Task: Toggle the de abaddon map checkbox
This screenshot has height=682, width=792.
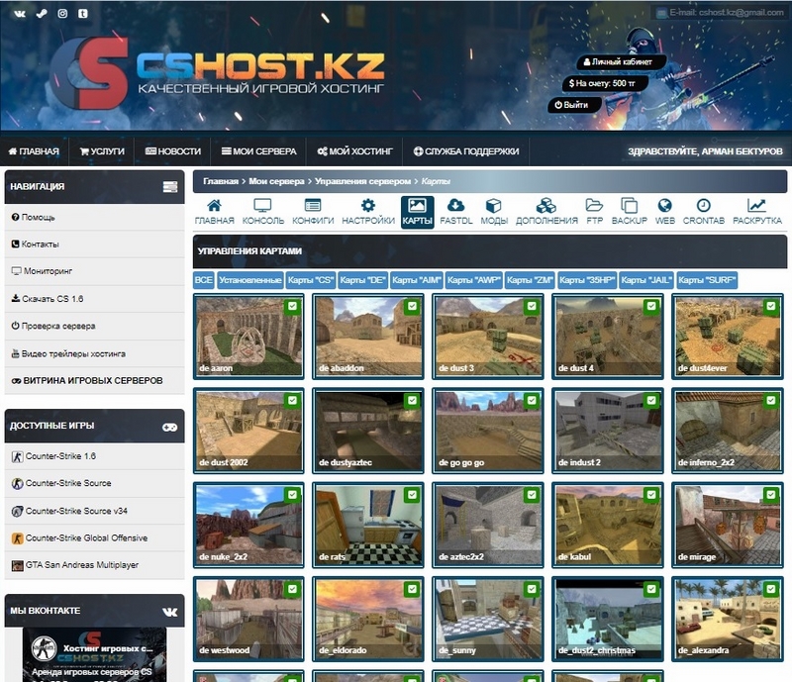Action: click(412, 306)
